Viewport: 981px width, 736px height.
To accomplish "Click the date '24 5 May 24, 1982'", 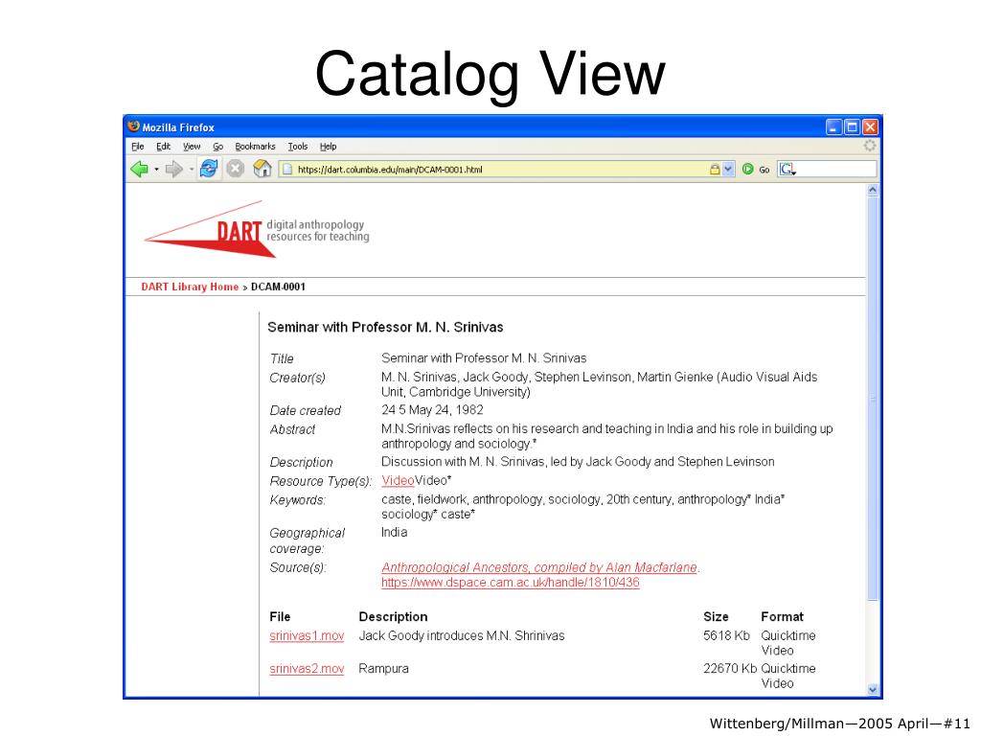I will [x=432, y=410].
